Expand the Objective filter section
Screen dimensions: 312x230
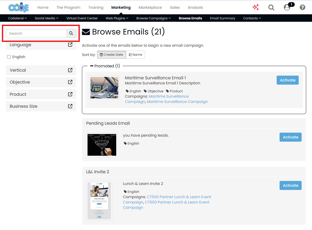(41, 82)
